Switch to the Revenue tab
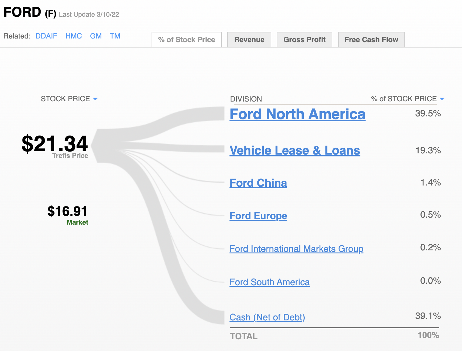462x351 pixels. 249,40
